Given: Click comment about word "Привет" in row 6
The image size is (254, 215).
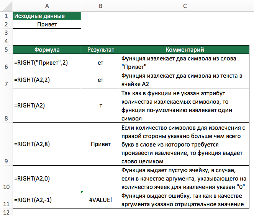Looking at the screenshot, I should click(x=185, y=62).
